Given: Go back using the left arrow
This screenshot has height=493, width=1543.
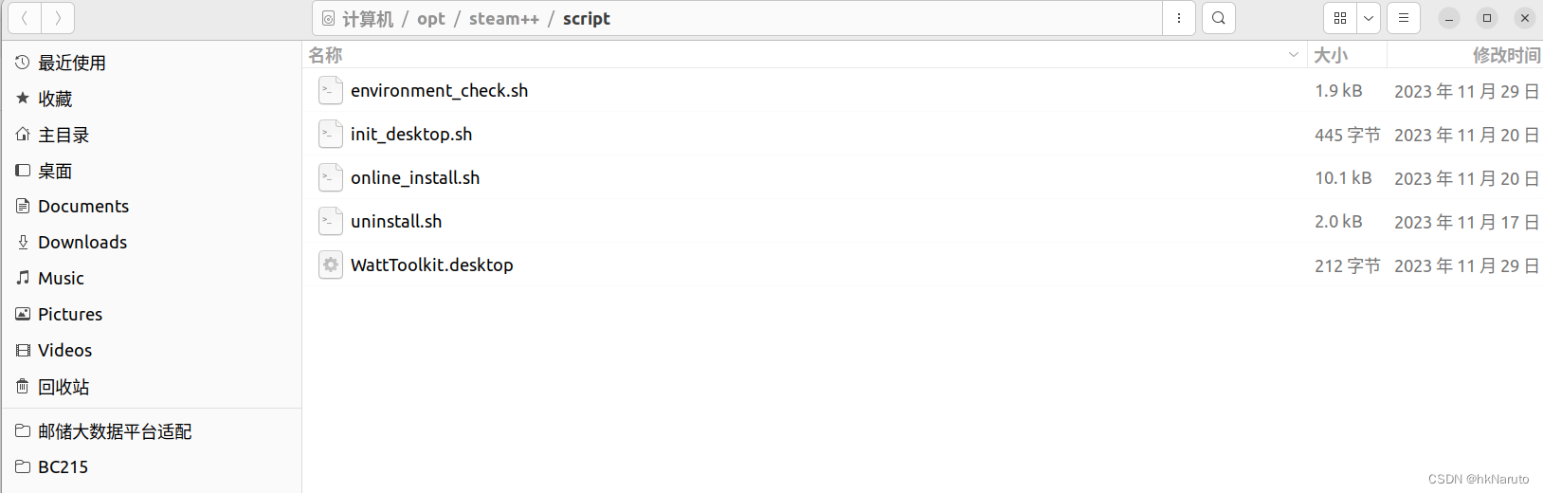Looking at the screenshot, I should (25, 18).
